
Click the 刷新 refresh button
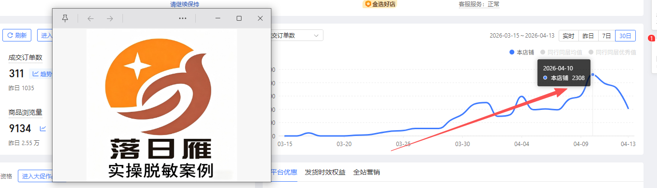[x=17, y=35]
